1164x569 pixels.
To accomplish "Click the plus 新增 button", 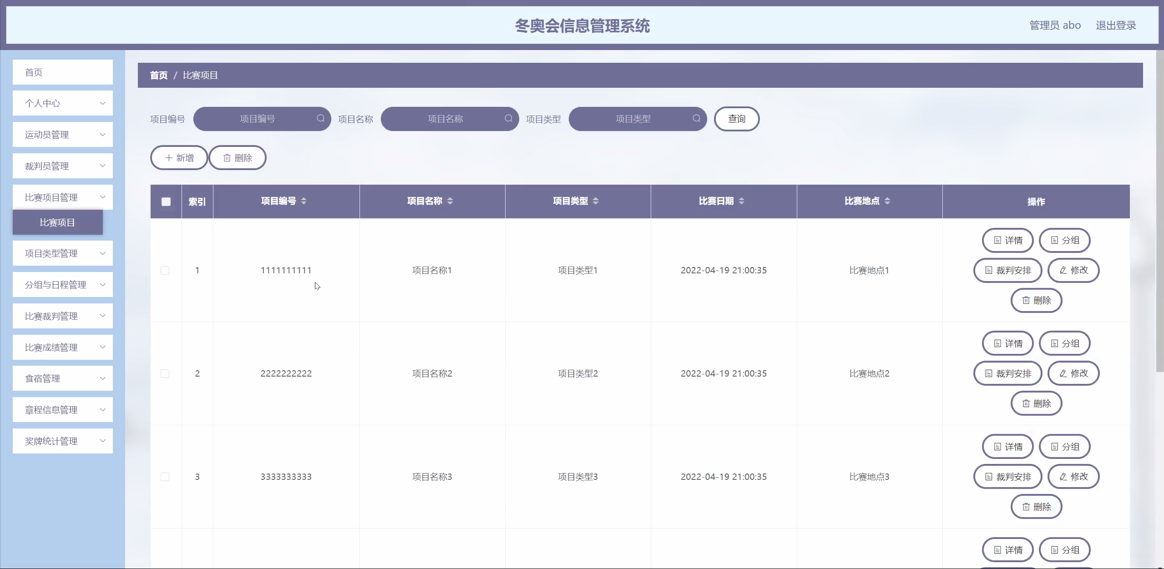I will tap(179, 158).
